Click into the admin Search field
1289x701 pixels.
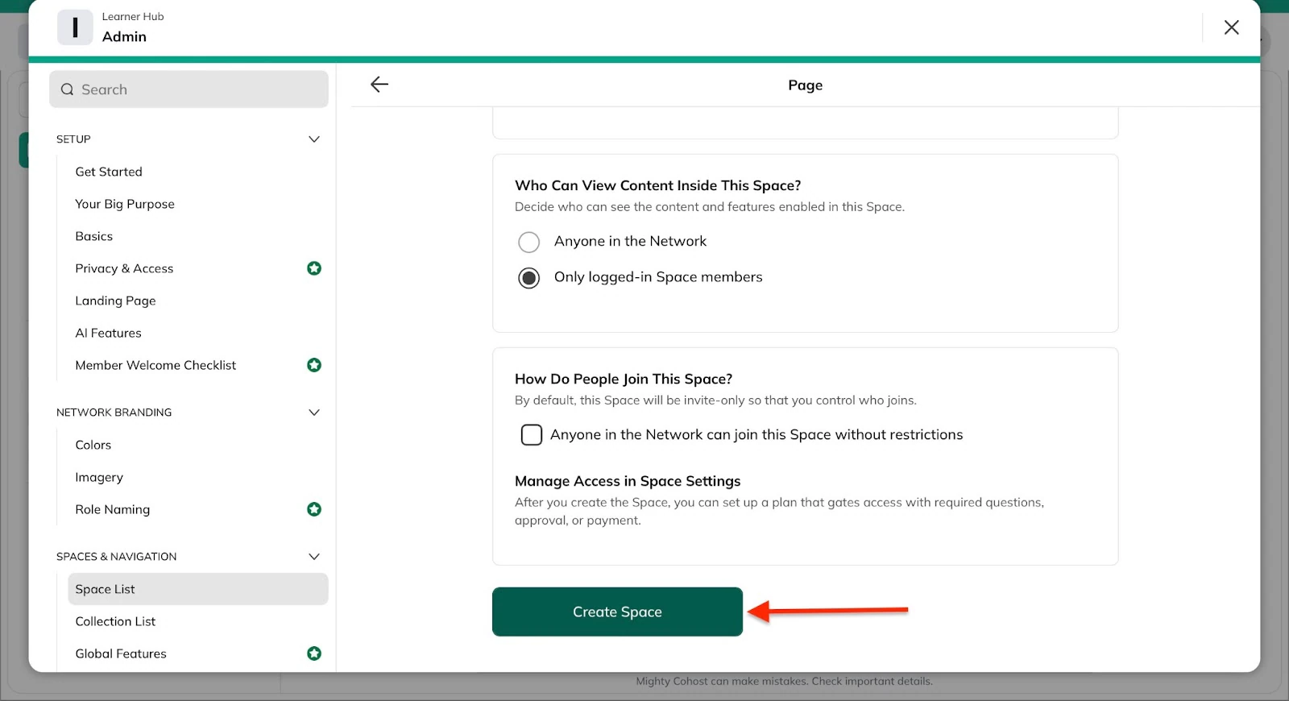[189, 89]
